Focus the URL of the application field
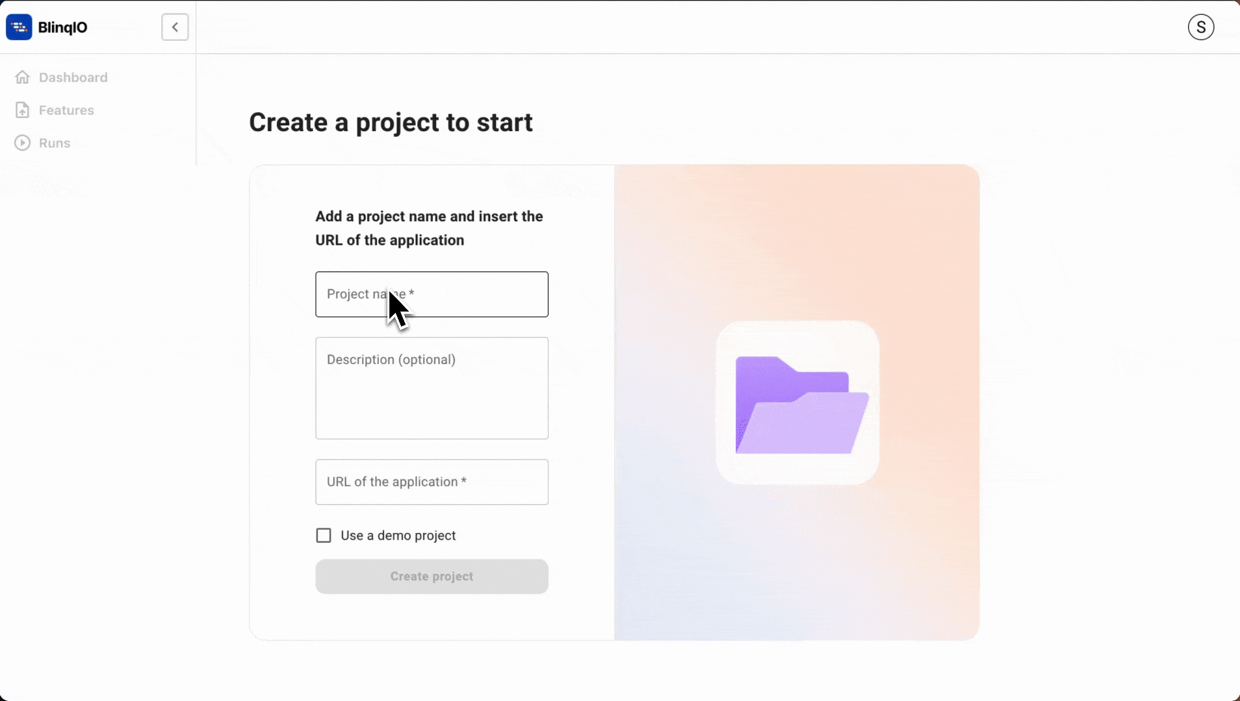 click(x=432, y=482)
